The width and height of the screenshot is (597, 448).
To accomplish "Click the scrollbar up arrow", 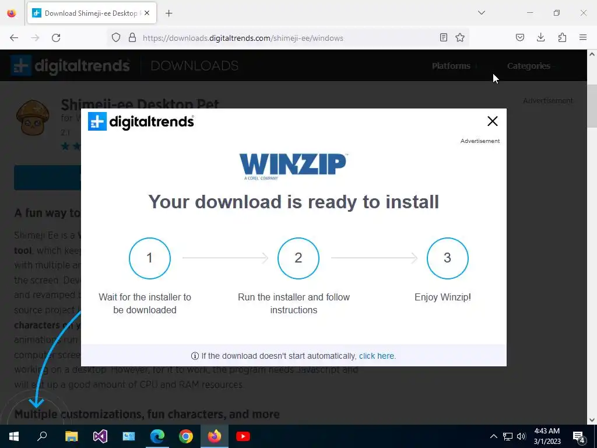I will click(x=592, y=54).
